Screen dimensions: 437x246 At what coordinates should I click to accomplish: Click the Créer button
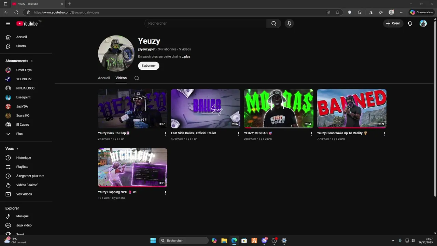393,23
